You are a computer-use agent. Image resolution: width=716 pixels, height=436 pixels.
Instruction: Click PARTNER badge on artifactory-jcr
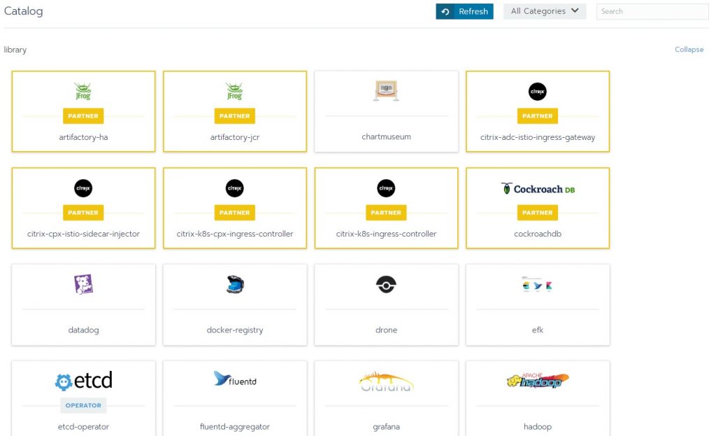[x=235, y=116]
